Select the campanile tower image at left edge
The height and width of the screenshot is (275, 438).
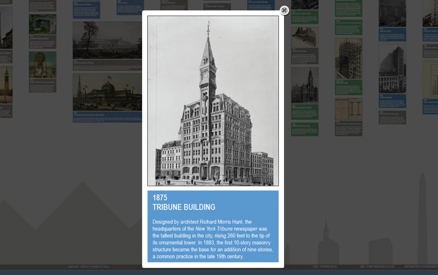[6, 85]
